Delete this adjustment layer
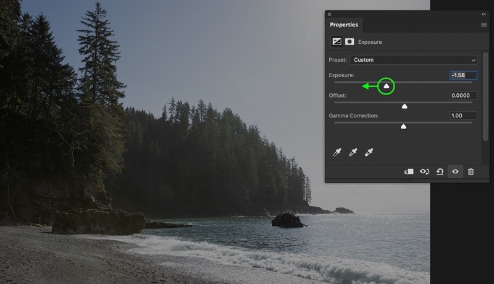Viewport: 494px width, 284px height. pos(471,172)
